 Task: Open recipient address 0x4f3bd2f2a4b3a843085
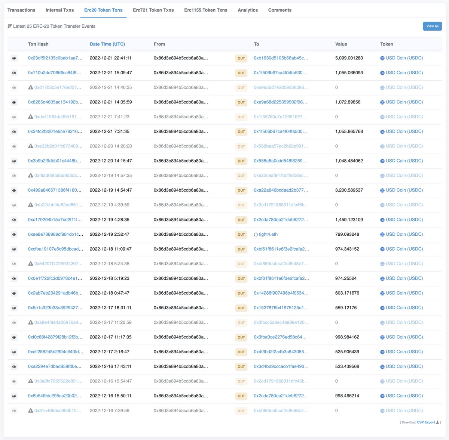(x=281, y=352)
